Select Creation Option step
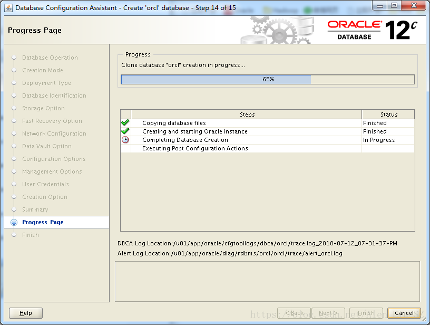 44,197
